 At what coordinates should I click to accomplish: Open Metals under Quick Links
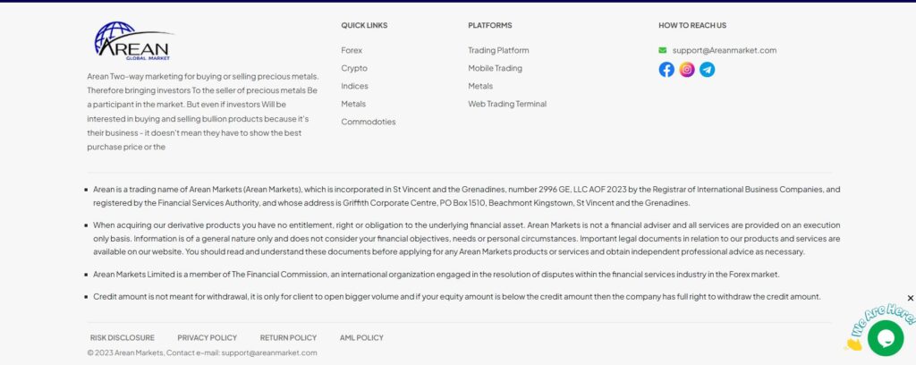coord(353,104)
